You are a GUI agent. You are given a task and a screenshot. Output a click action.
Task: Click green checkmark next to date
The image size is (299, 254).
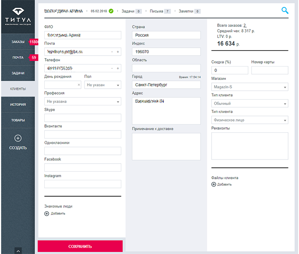click(x=111, y=11)
